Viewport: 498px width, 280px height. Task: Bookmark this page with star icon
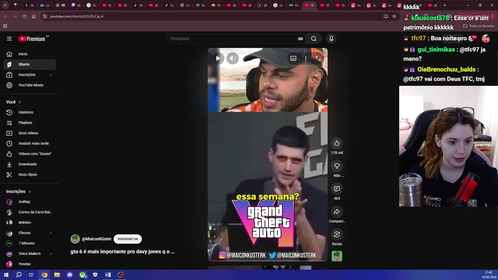point(394,16)
